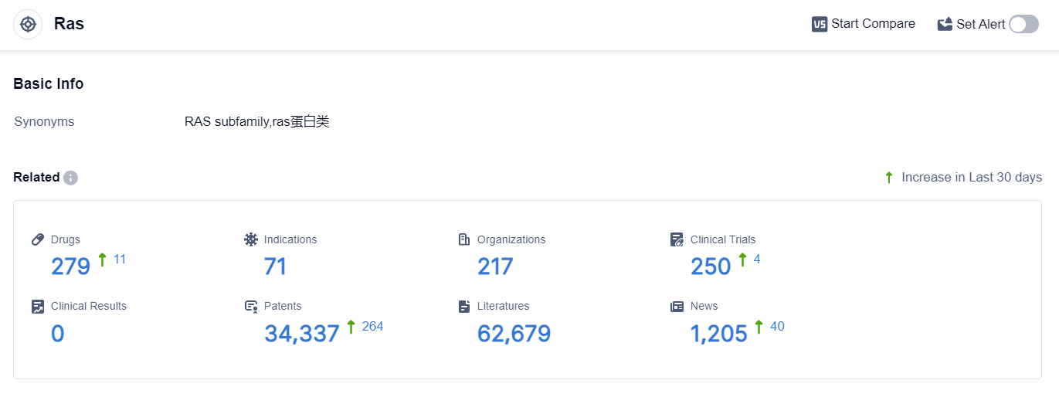Open the 279 Drugs count
This screenshot has width=1059, height=397.
pos(70,266)
